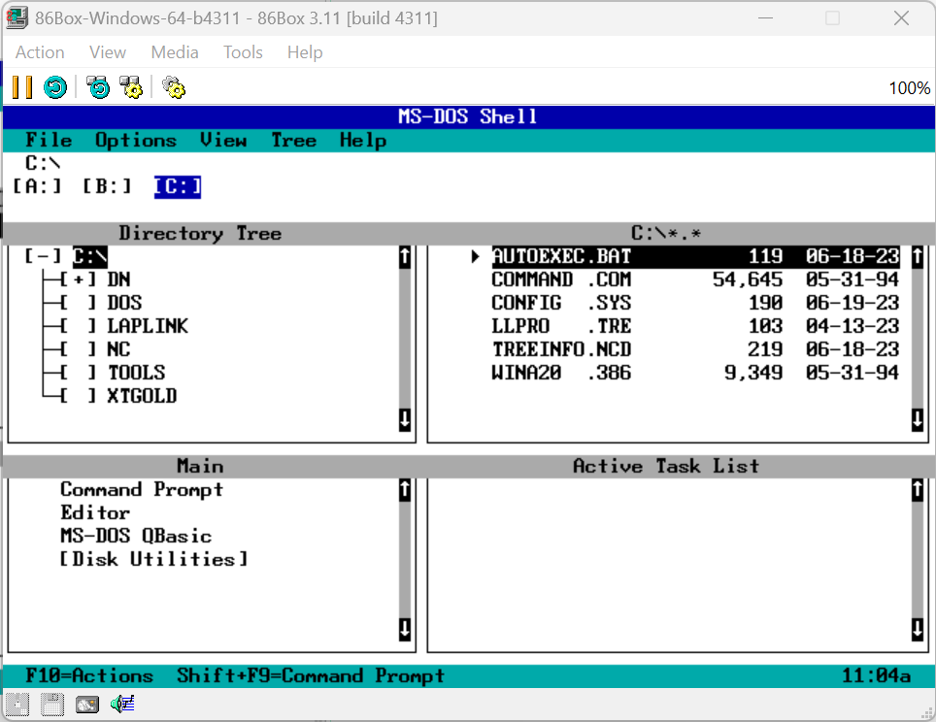Open DOS Shell Tree menu
This screenshot has height=722, width=936.
click(x=293, y=140)
